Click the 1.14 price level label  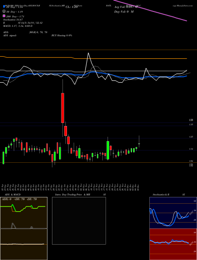[x=191, y=149]
